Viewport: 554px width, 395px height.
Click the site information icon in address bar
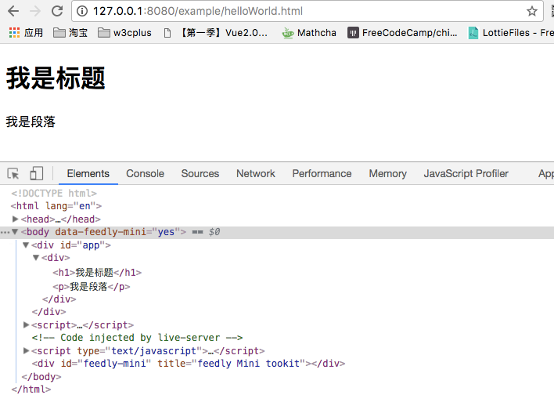click(82, 11)
